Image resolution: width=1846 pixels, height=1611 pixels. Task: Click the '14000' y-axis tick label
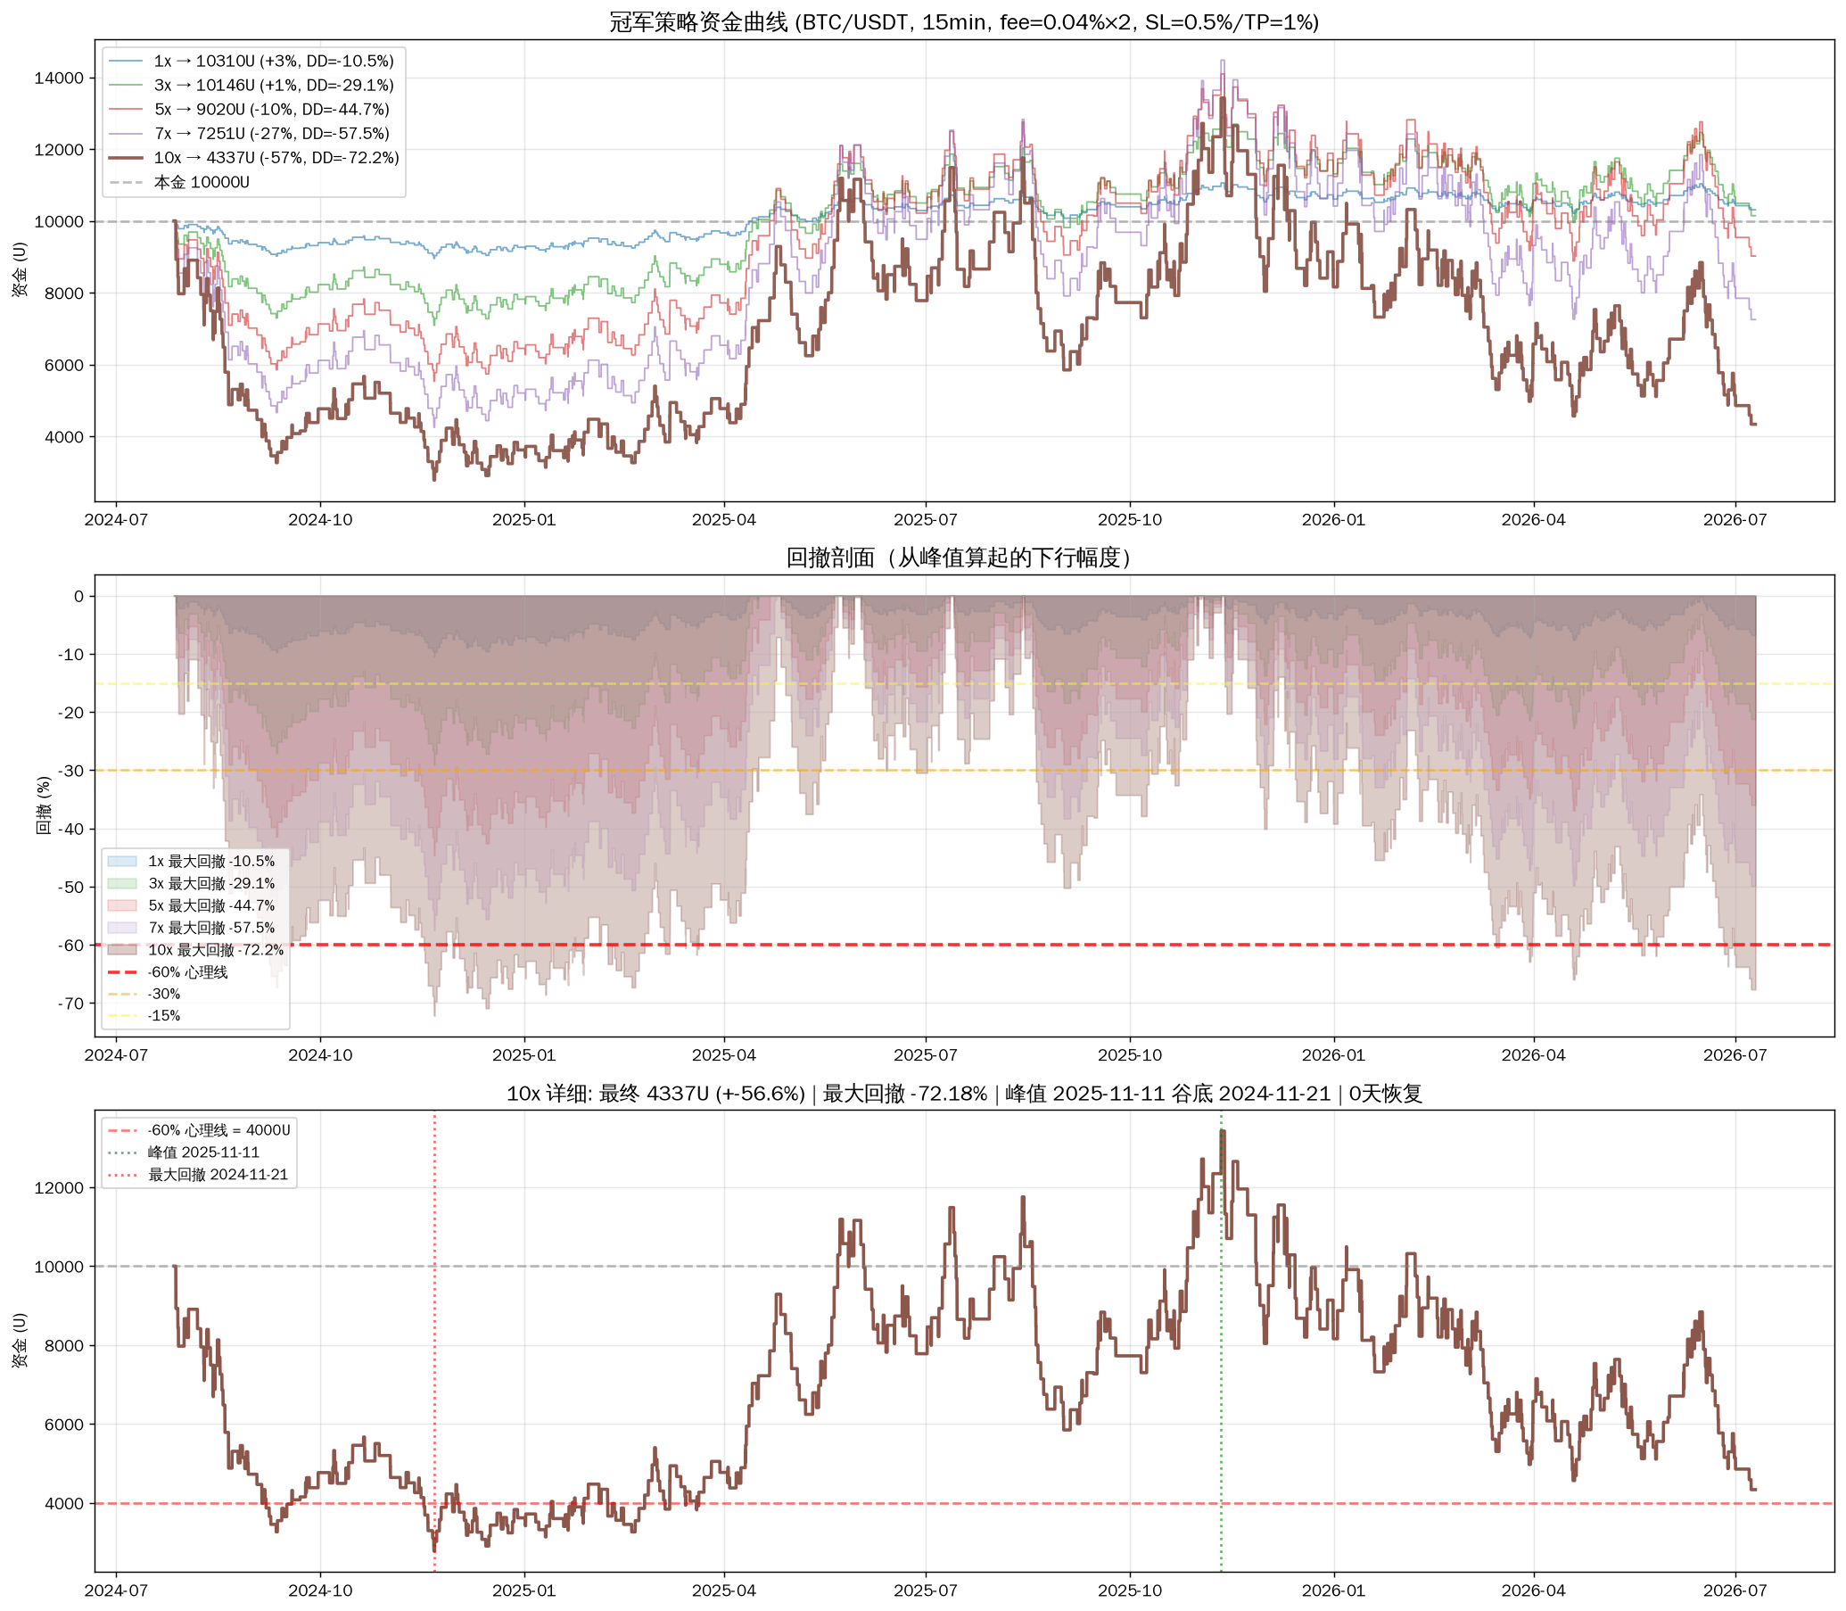click(59, 78)
